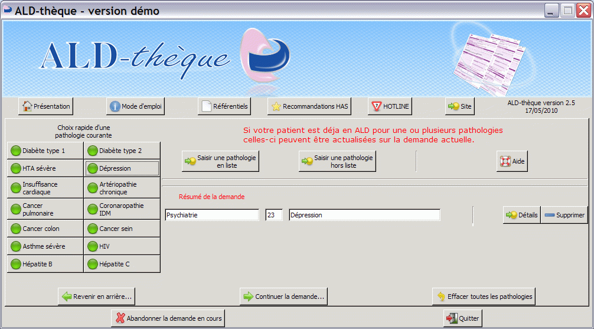Select Artériopathie chronique pathology

pyautogui.click(x=122, y=188)
